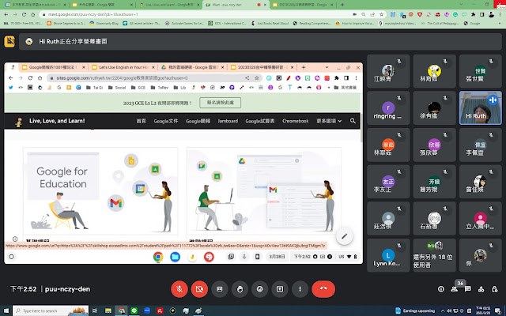Select 我的雲端硬碟 tab in shared window
The height and width of the screenshot is (316, 506).
pos(193,67)
